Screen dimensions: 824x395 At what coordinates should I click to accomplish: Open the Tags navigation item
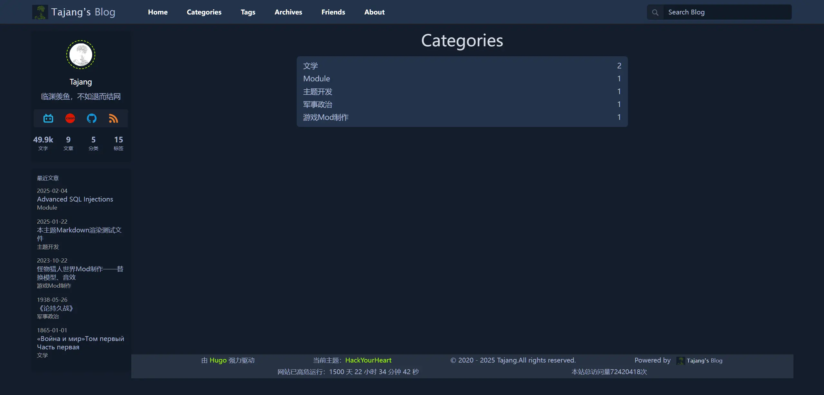tap(248, 12)
